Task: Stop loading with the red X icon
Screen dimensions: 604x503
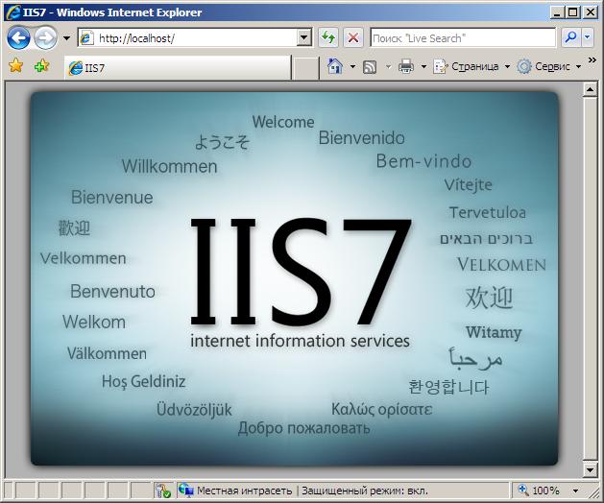Action: point(352,37)
